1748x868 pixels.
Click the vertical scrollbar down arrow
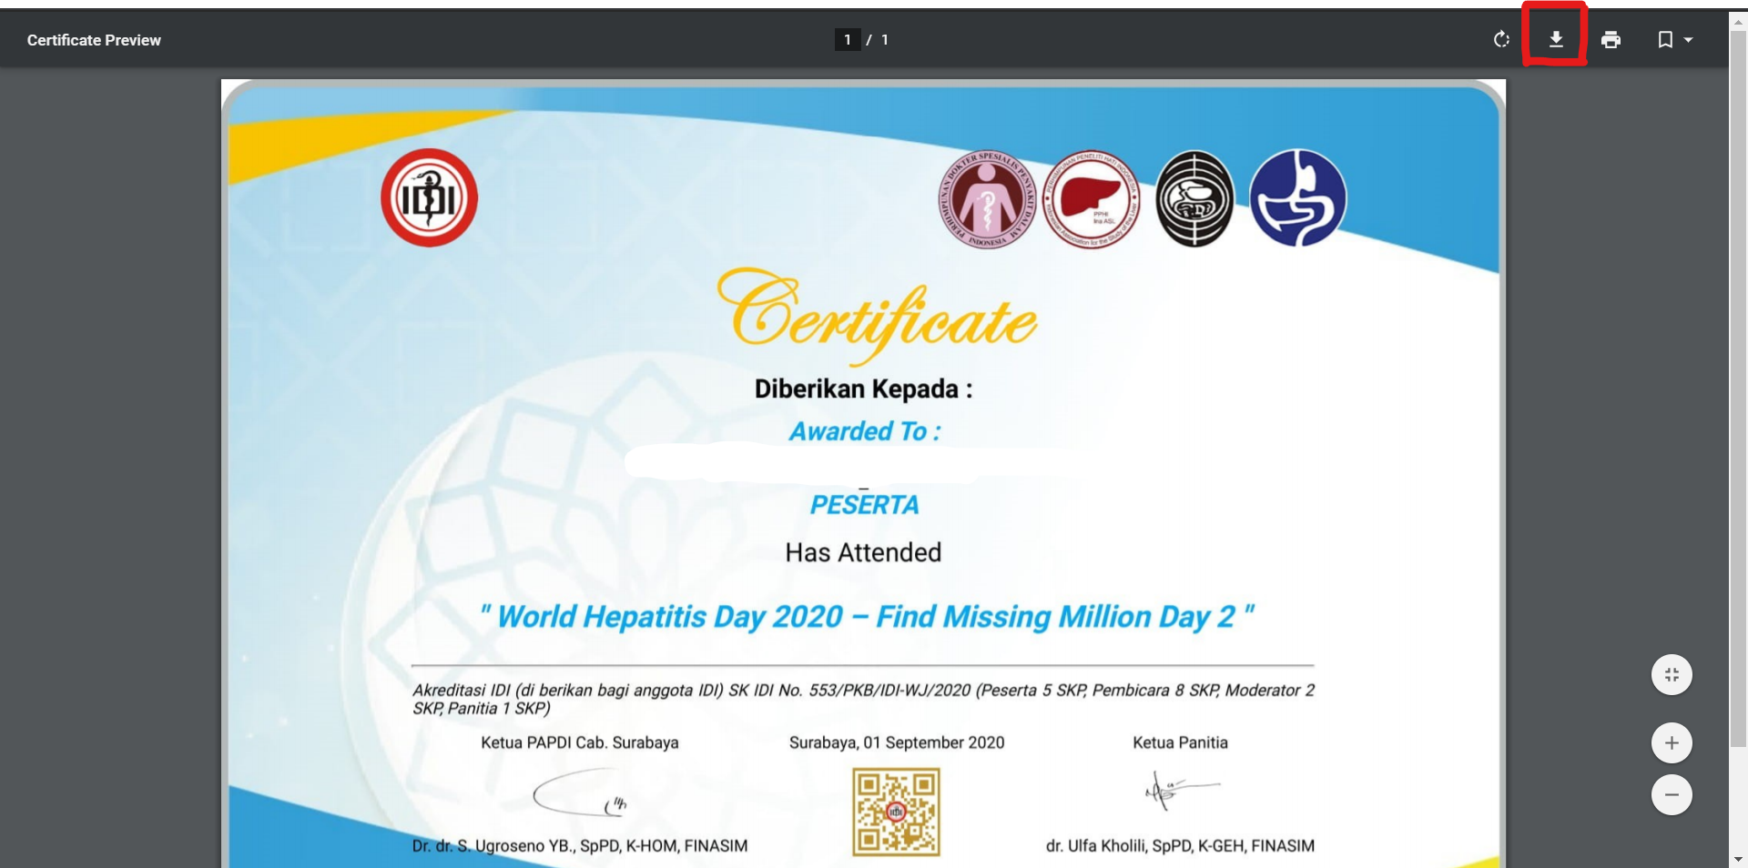point(1738,859)
